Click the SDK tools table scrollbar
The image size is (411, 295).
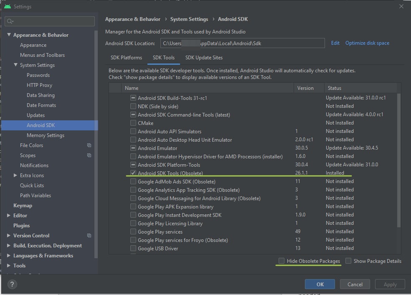[399, 160]
